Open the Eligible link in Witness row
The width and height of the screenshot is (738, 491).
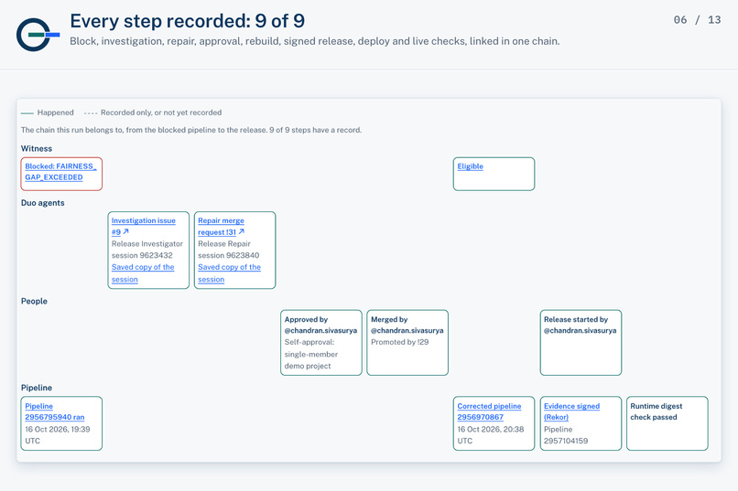[x=471, y=166]
